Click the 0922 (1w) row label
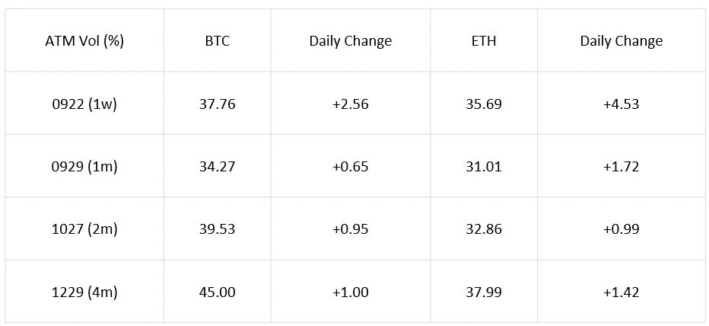The height and width of the screenshot is (326, 709). (84, 104)
